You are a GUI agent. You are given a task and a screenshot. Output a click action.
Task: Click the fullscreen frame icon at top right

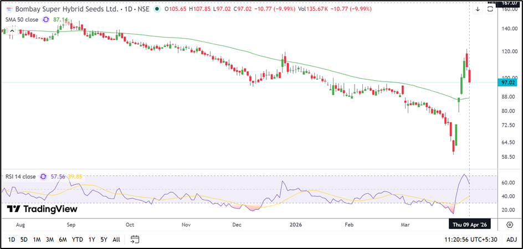[x=490, y=9]
